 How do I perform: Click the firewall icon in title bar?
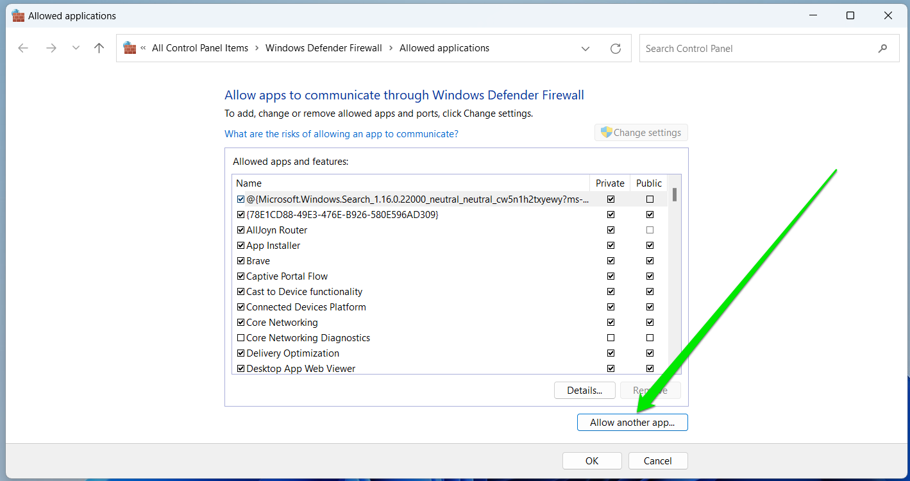point(18,16)
